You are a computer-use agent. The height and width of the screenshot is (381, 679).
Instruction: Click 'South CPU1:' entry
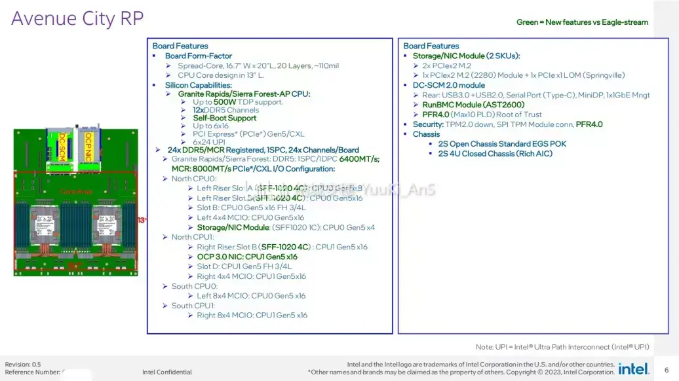(x=193, y=306)
